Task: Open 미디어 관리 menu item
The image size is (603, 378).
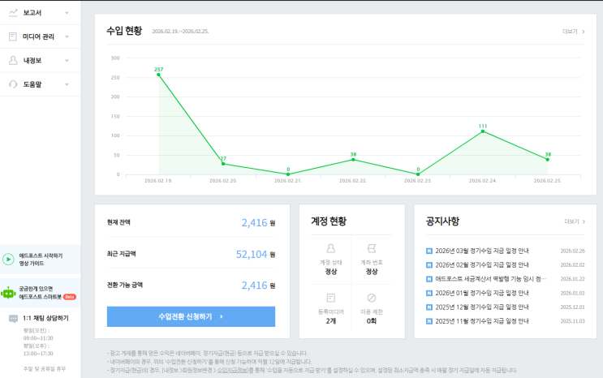Action: (x=41, y=37)
